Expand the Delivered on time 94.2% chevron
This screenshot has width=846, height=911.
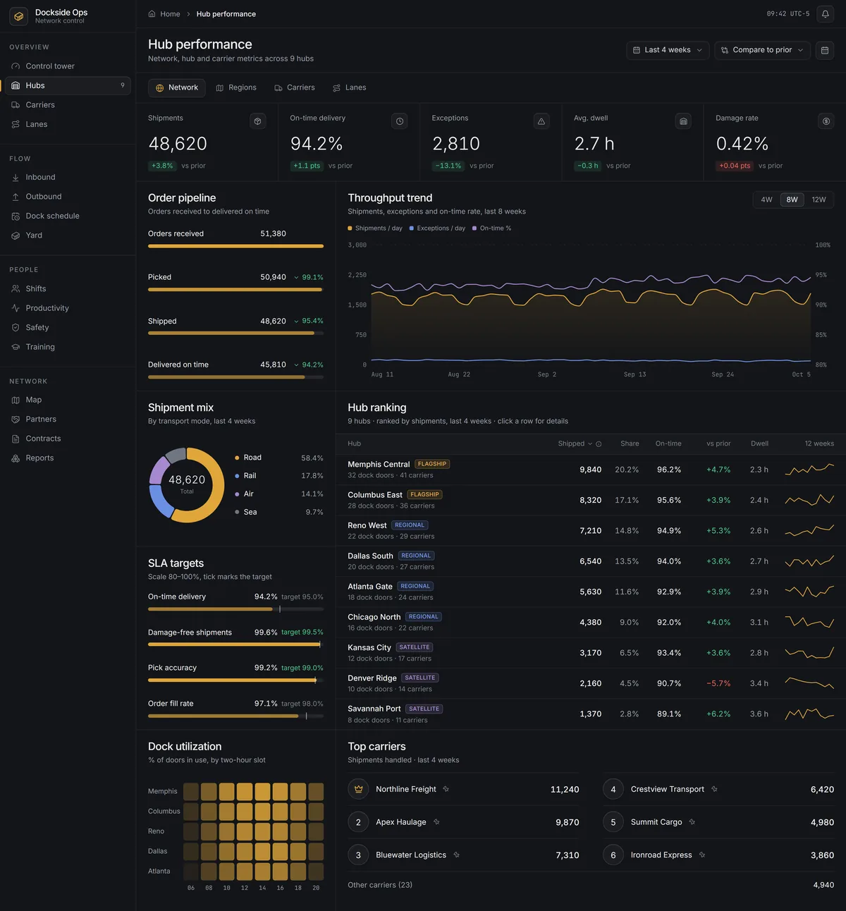(x=296, y=365)
